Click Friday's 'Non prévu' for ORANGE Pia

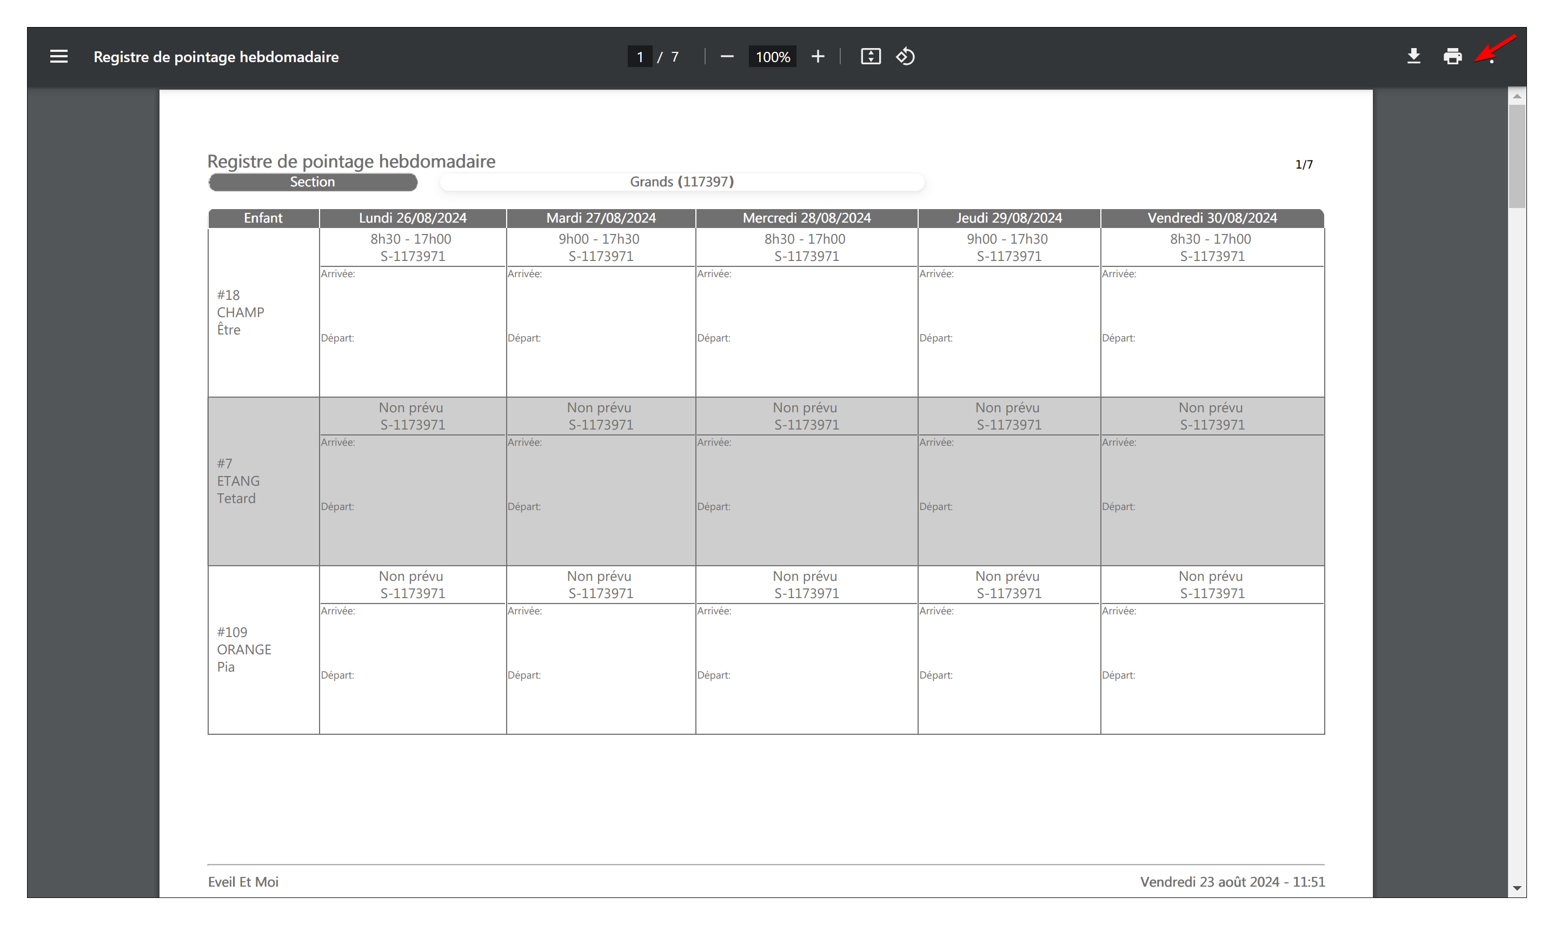pyautogui.click(x=1211, y=577)
